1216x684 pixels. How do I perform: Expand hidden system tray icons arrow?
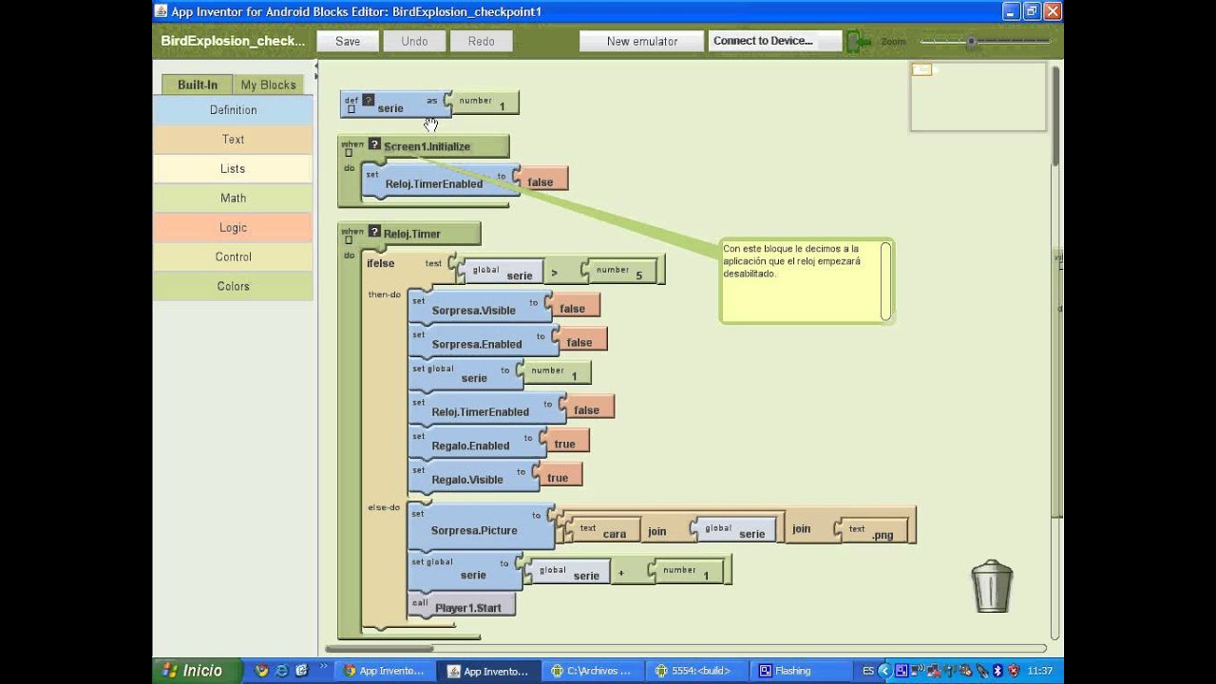tap(884, 671)
